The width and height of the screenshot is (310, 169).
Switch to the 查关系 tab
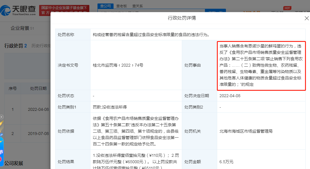pyautogui.click(x=137, y=6)
